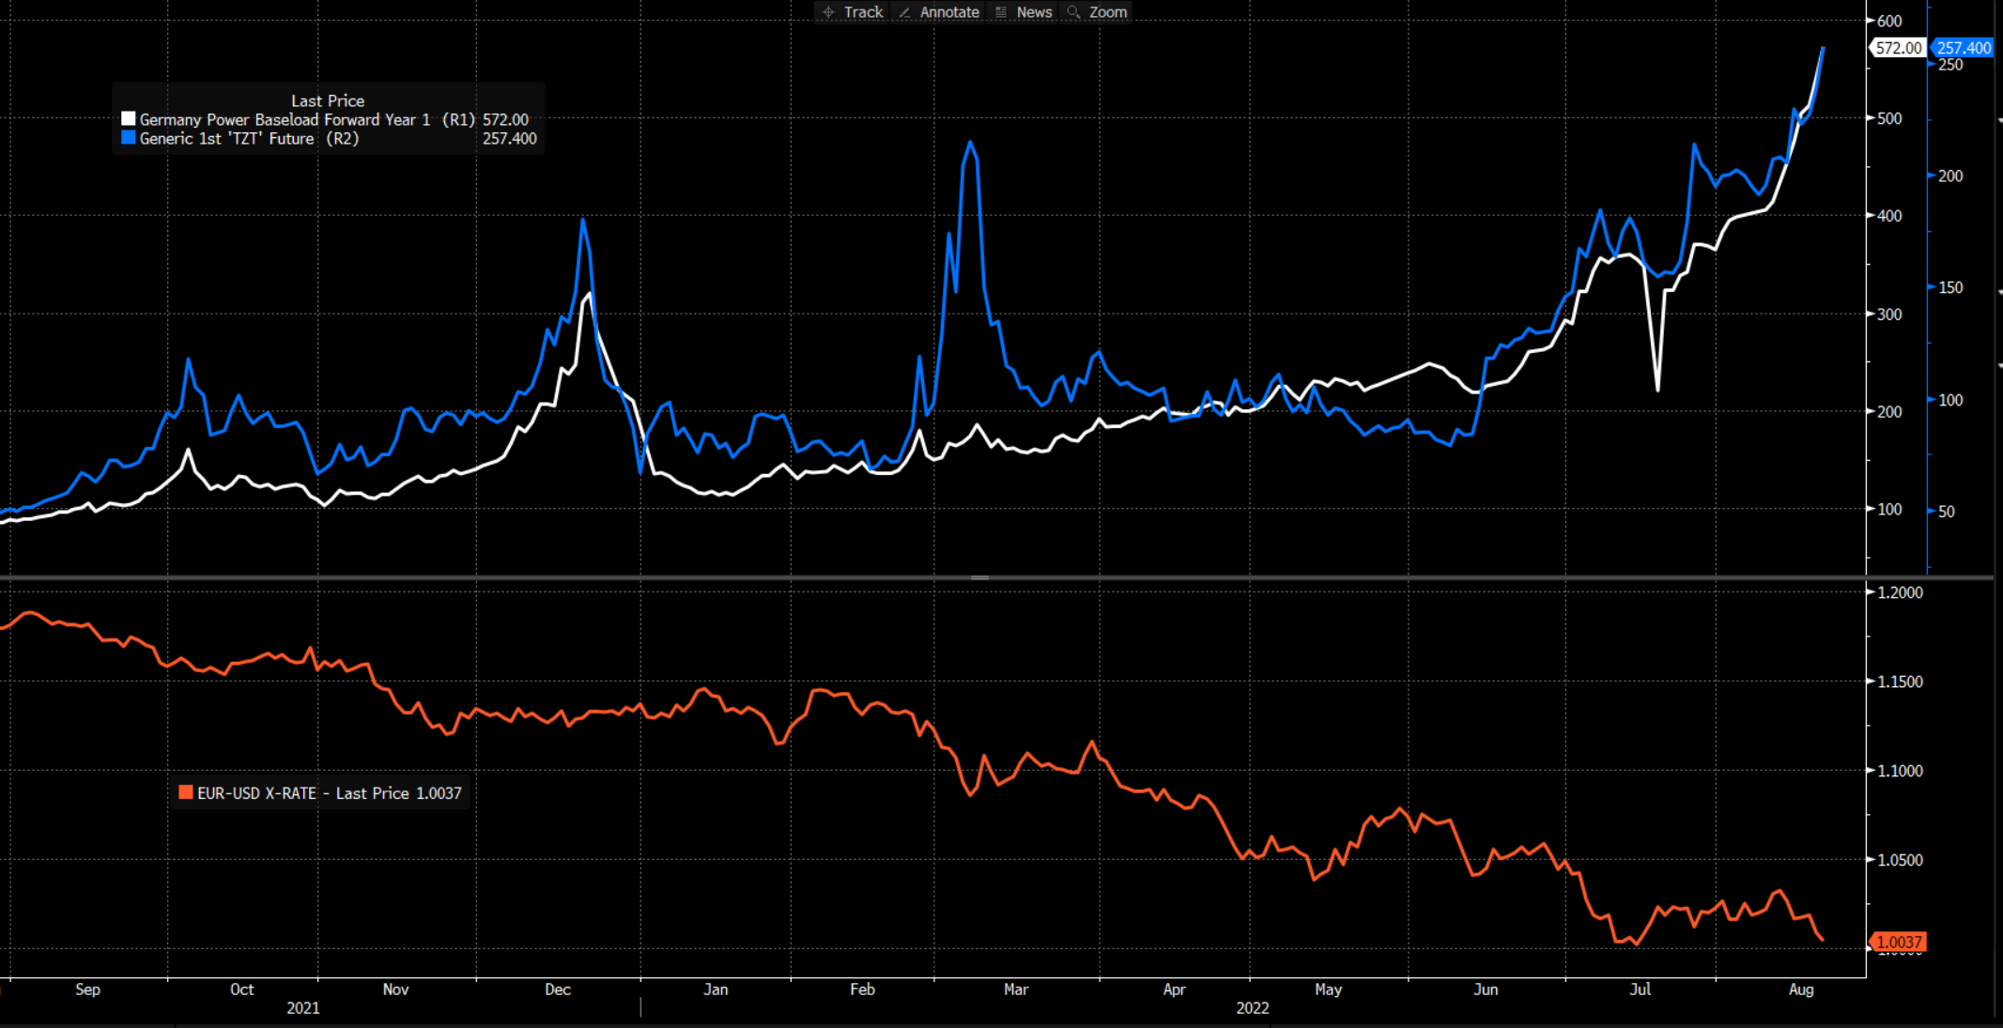Viewport: 2003px width, 1028px height.
Task: Click the orange EUR-USD legend swatch
Action: 186,792
